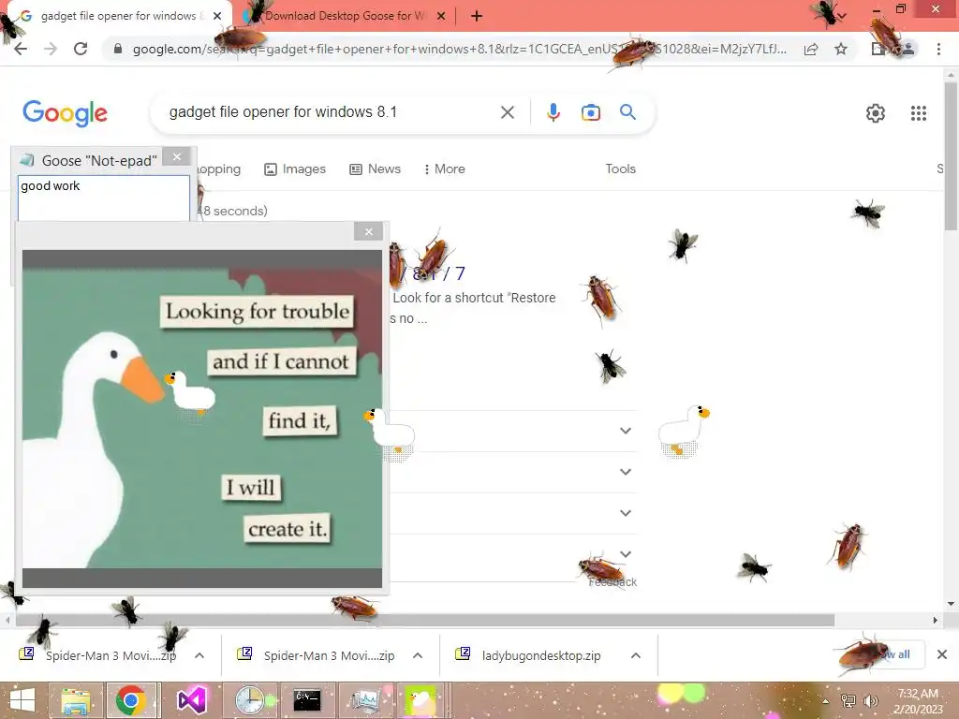Bookmark this page with the star icon
Viewport: 959px width, 719px height.
coord(841,49)
